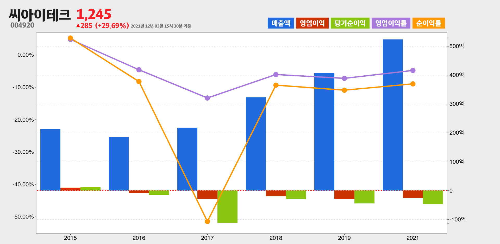The image size is (500, 244).
Task: Click the 2018 x-axis label
Action: tap(276, 238)
